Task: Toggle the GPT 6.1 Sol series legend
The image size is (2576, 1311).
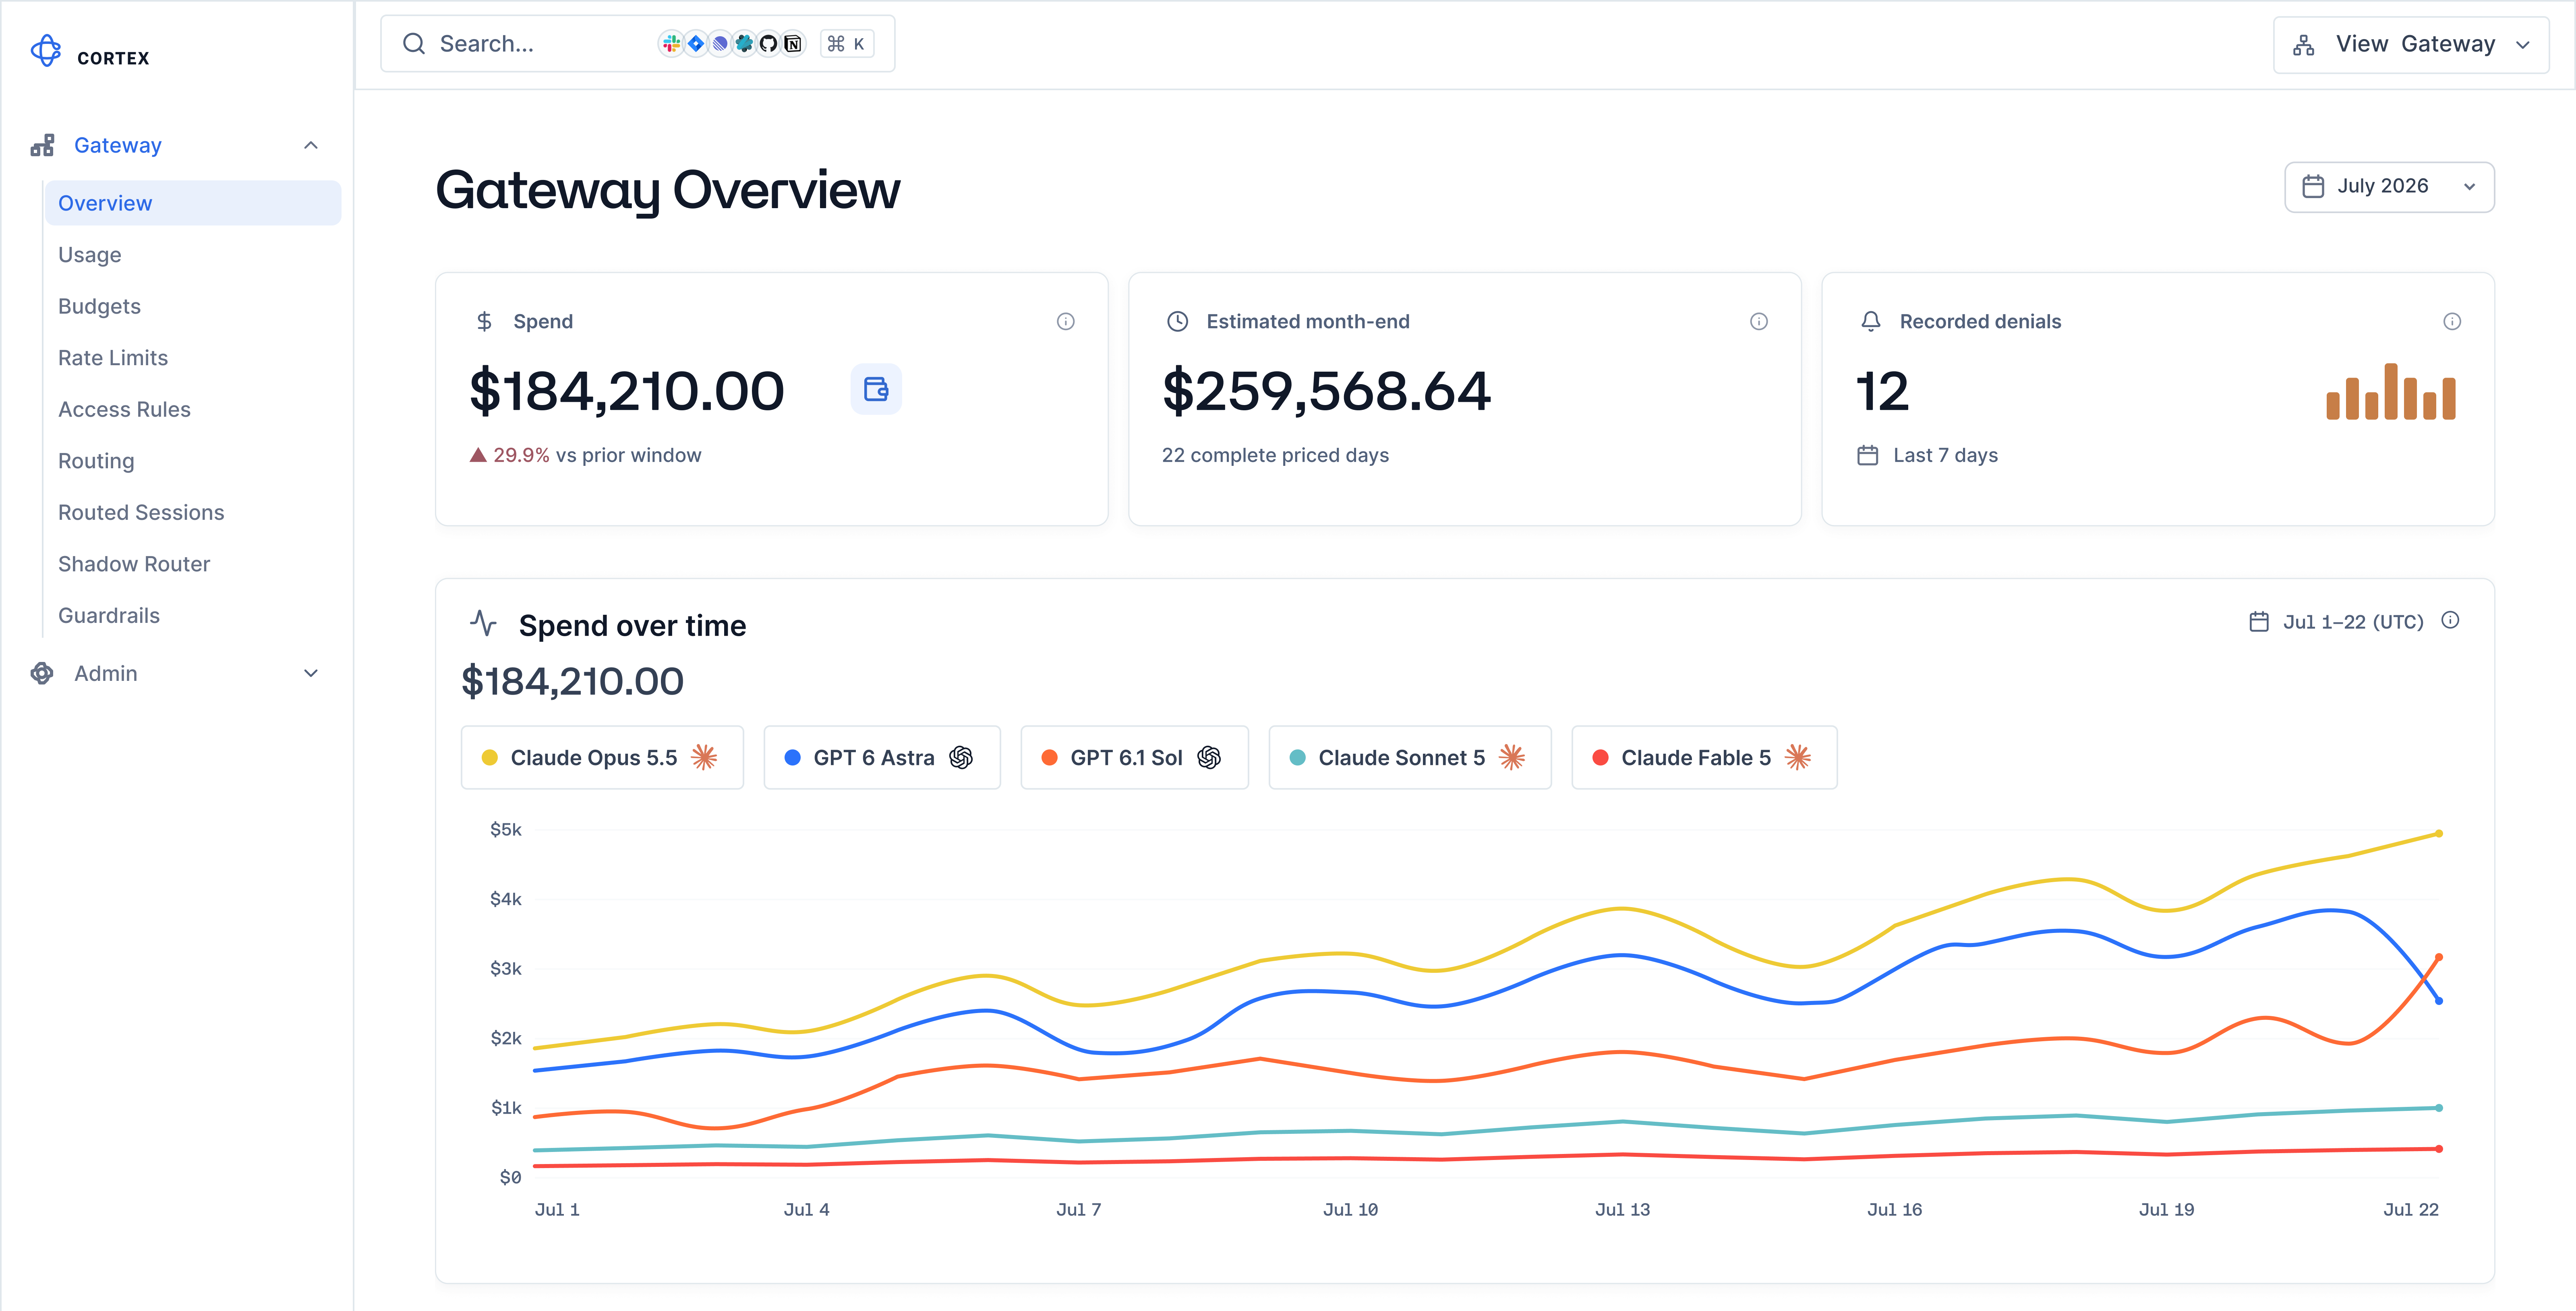Action: (x=1134, y=758)
